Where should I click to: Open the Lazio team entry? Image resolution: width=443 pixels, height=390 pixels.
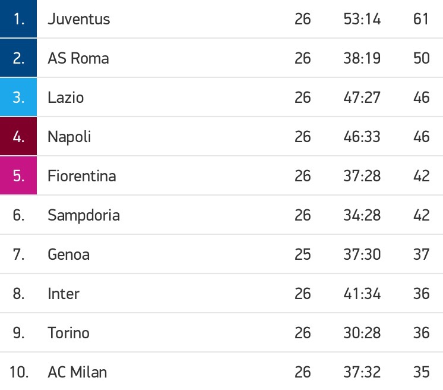click(x=66, y=97)
